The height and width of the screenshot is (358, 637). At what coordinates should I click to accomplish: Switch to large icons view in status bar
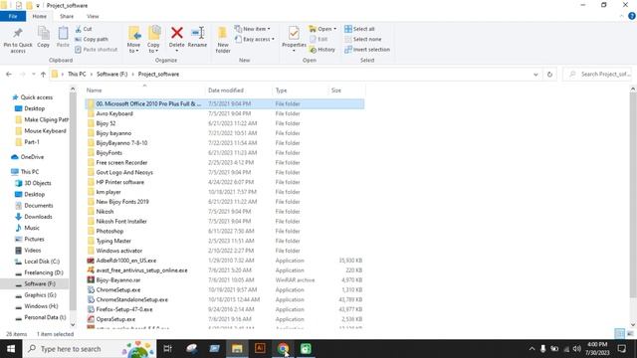pyautogui.click(x=630, y=334)
